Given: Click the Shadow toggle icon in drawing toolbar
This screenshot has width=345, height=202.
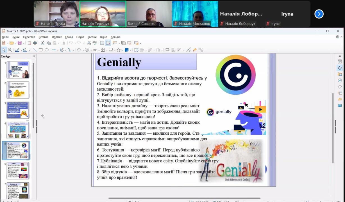Looking at the screenshot, I should (x=167, y=50).
